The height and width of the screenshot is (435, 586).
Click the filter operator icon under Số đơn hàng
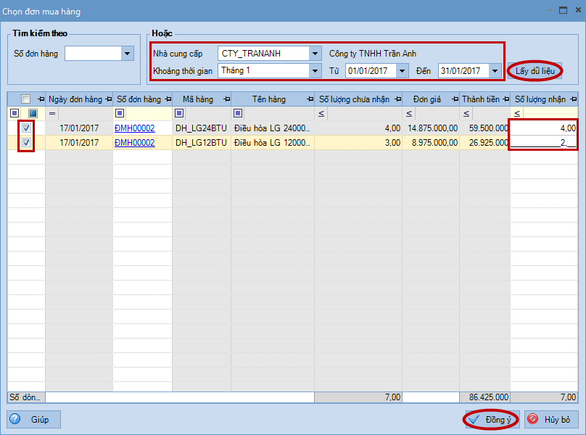(x=120, y=114)
